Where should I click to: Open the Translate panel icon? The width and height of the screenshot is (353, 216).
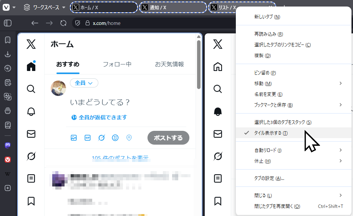pyautogui.click(x=7, y=97)
